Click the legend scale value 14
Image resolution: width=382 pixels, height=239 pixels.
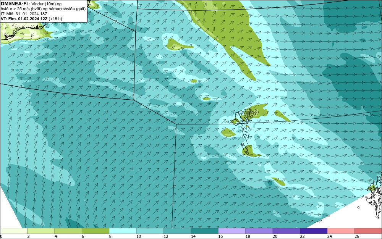click(193, 236)
